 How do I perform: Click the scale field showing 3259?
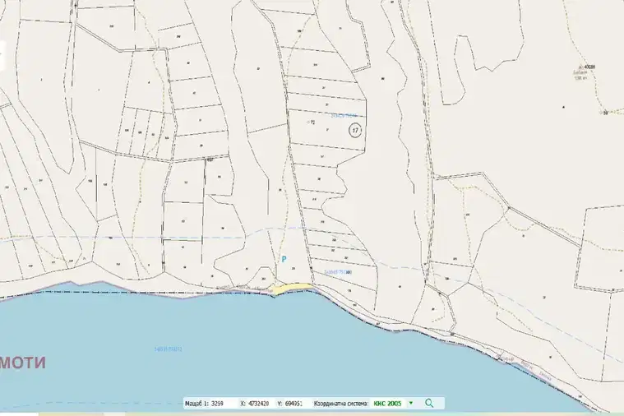click(223, 404)
